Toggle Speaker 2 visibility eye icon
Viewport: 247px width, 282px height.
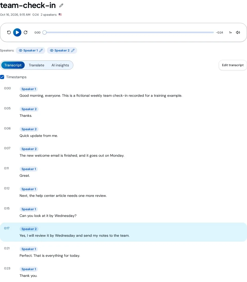pyautogui.click(x=52, y=50)
